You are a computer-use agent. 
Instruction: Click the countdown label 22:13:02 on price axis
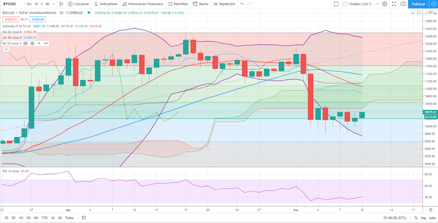pos(431,117)
